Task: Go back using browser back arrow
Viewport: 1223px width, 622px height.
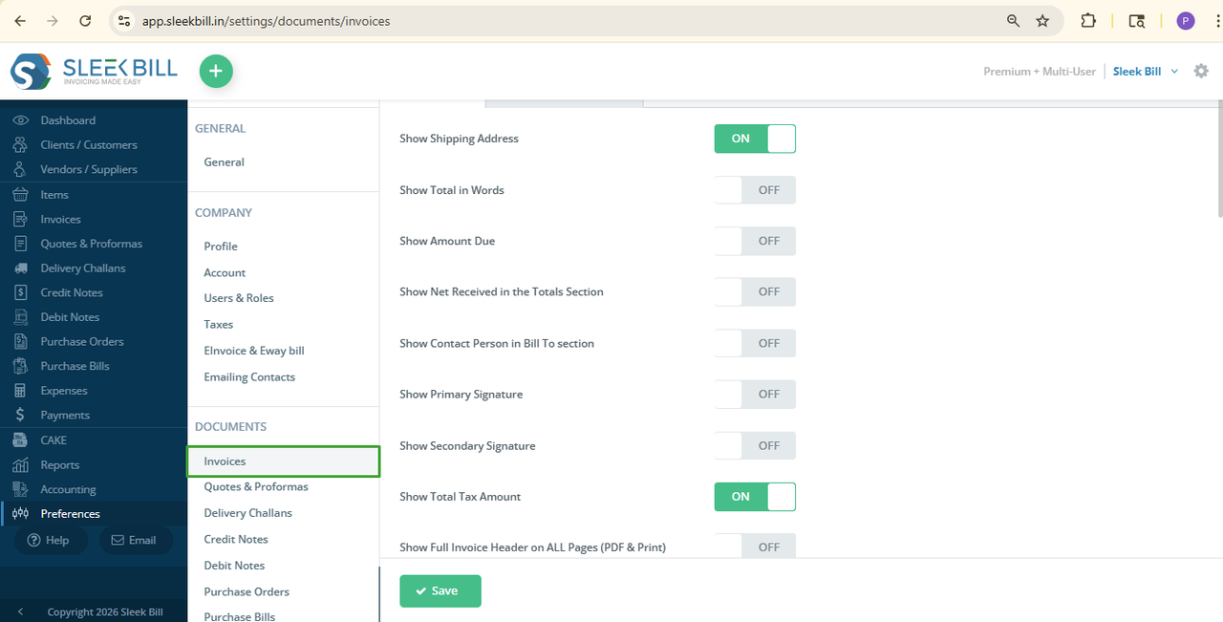Action: tap(20, 21)
